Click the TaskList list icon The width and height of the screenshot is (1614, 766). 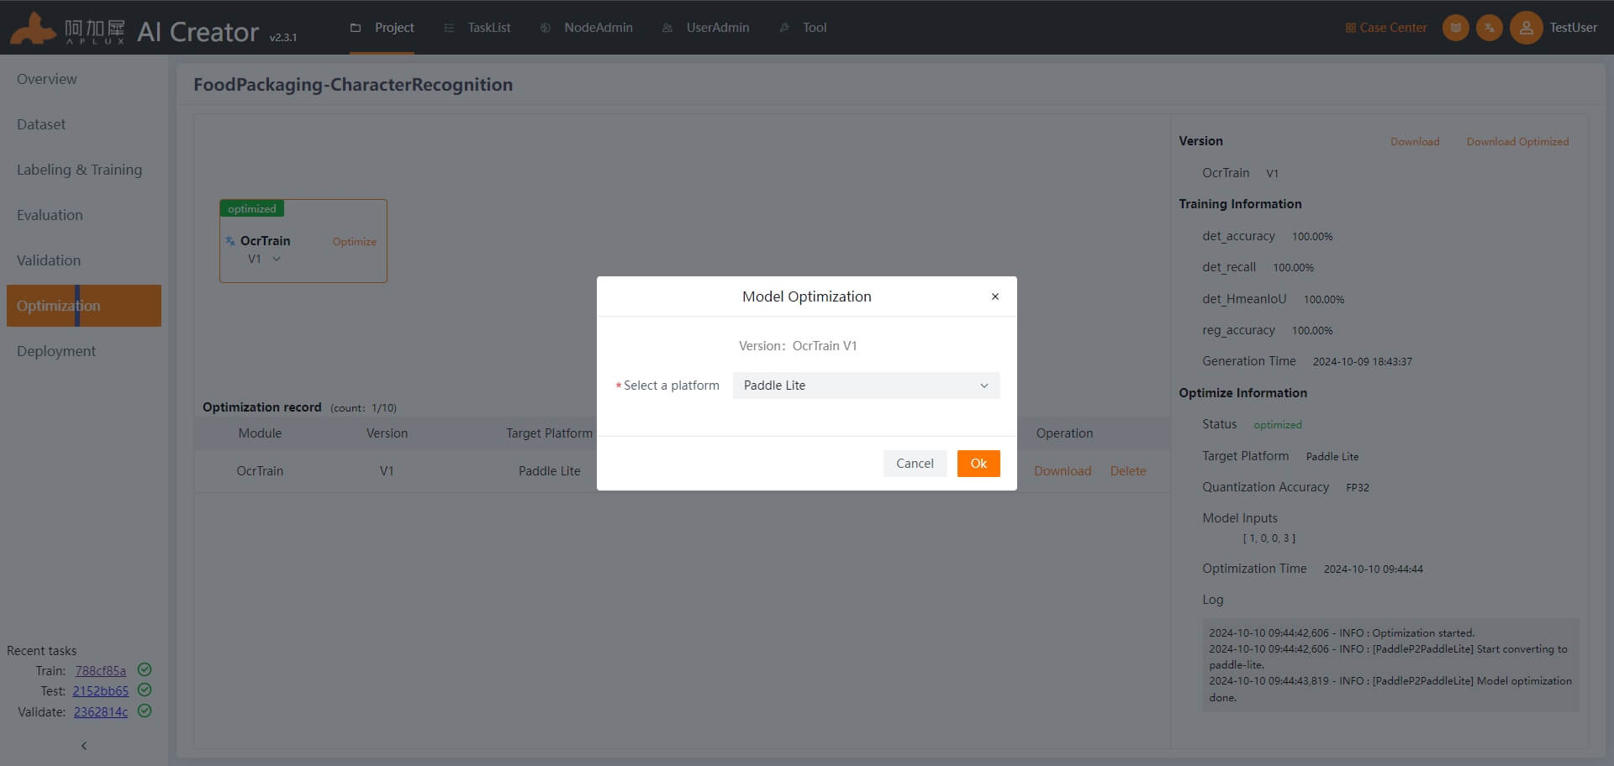click(x=449, y=28)
